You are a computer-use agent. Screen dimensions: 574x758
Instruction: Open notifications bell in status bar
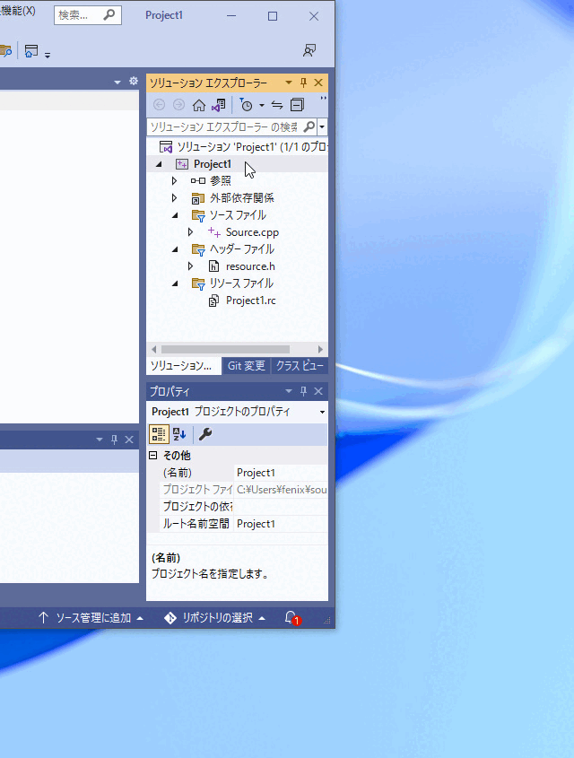[291, 618]
